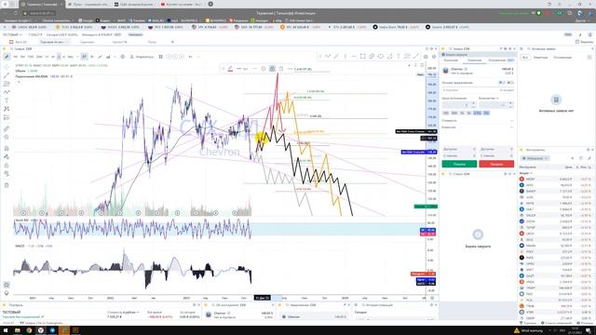Switch to the Рыночная order tab
The width and height of the screenshot is (596, 335).
(451, 60)
